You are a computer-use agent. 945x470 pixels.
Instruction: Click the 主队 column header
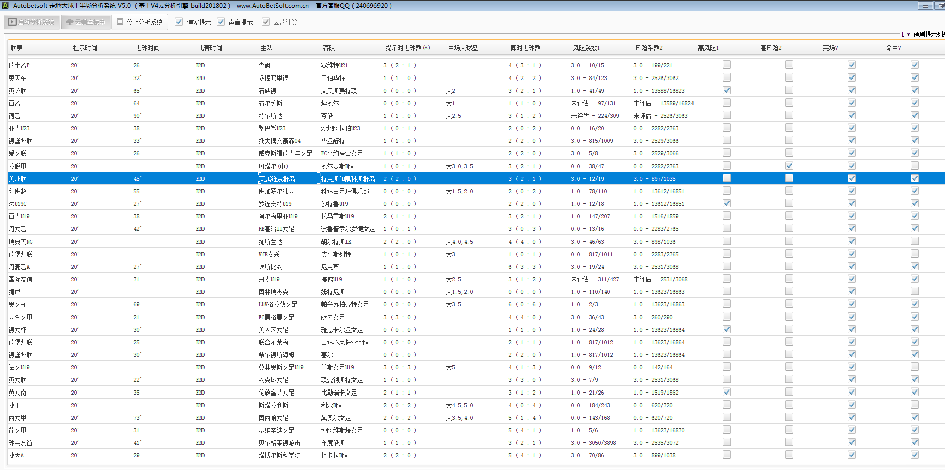[x=266, y=48]
